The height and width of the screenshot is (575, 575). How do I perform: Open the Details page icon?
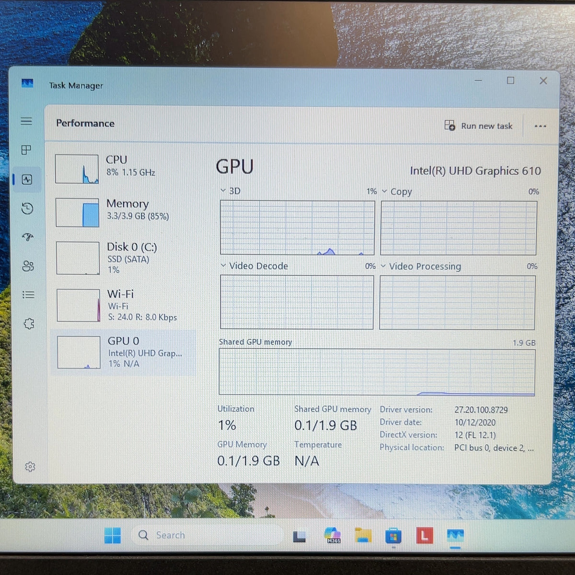29,295
